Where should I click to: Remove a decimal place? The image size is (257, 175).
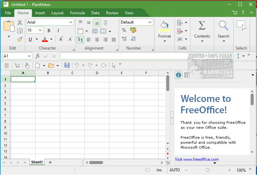click(133, 39)
